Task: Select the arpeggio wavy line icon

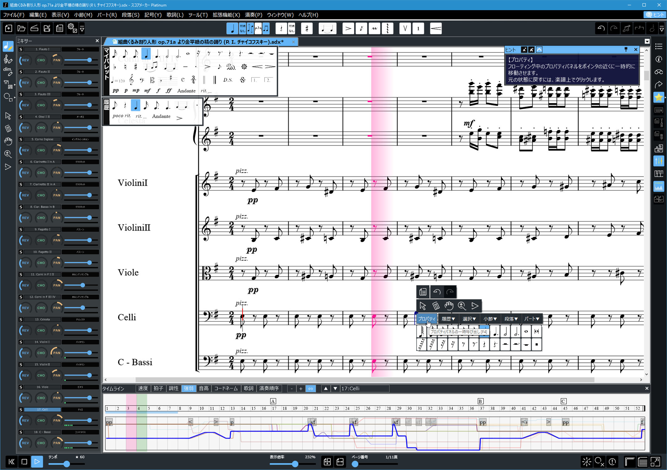Action: 387,29
